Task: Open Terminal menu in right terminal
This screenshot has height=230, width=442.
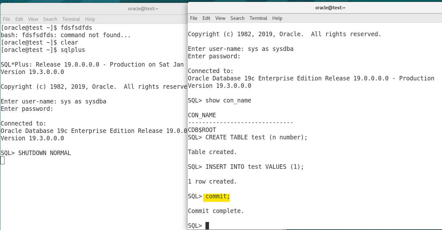Action: pos(258,18)
